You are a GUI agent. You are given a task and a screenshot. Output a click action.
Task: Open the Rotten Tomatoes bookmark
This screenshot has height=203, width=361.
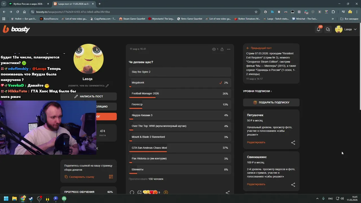[x=247, y=19]
